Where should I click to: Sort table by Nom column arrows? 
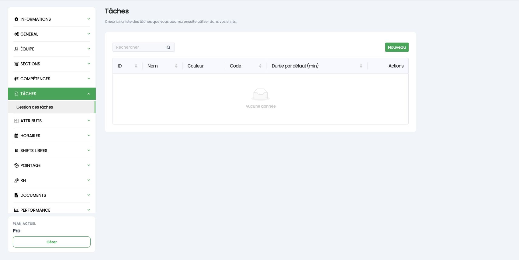(176, 66)
